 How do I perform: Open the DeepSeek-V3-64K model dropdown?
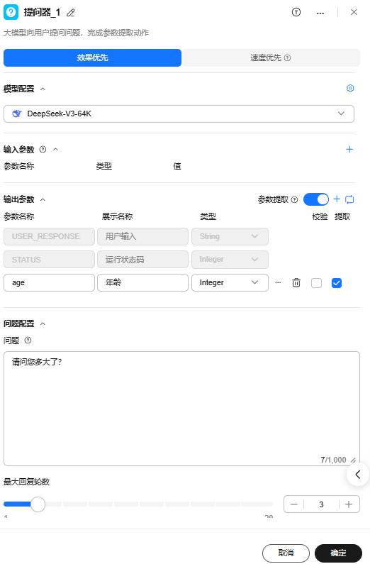coord(179,114)
